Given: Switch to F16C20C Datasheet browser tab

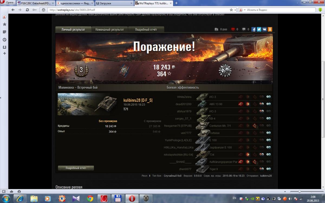Looking at the screenshot, I should pyautogui.click(x=36, y=3).
